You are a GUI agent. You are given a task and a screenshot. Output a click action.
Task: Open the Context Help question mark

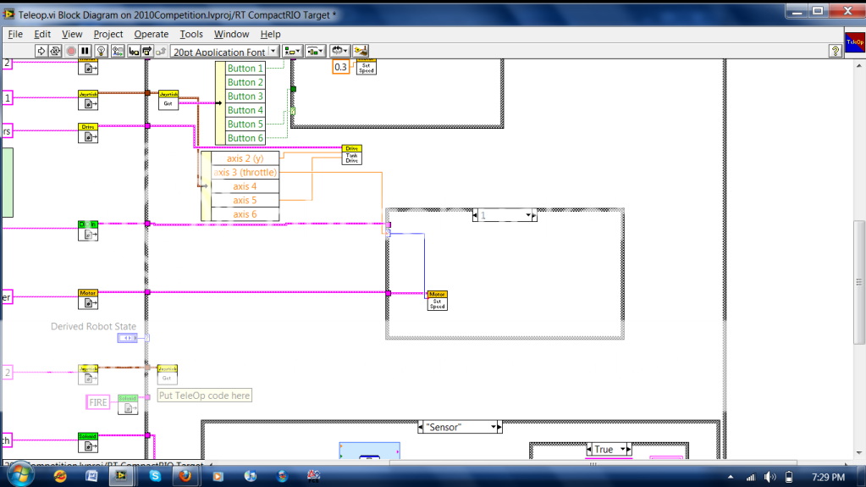[x=835, y=52]
